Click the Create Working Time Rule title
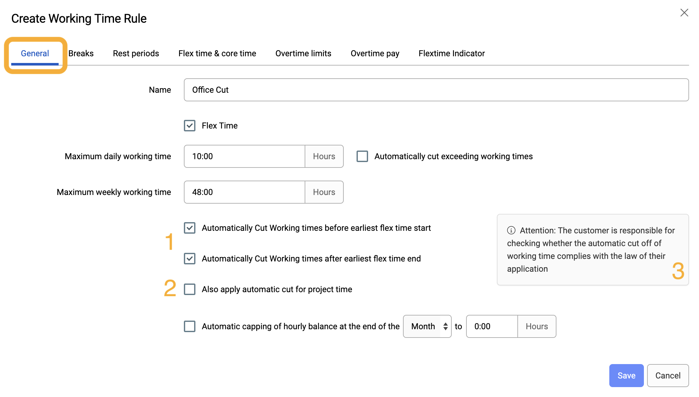Viewport: 699px width, 397px height. tap(79, 19)
